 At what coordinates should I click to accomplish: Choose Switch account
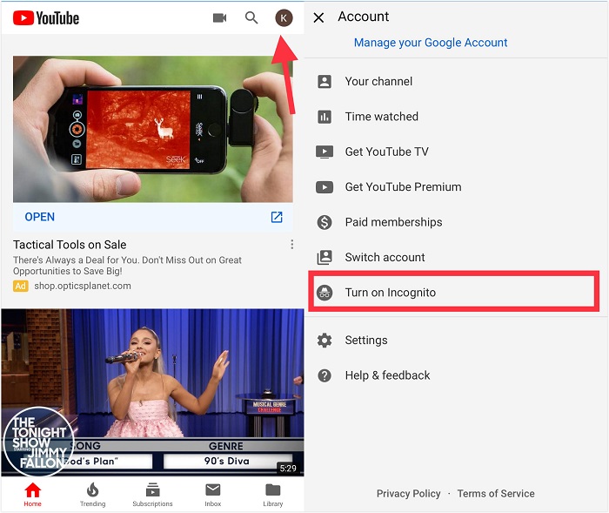tap(457, 258)
